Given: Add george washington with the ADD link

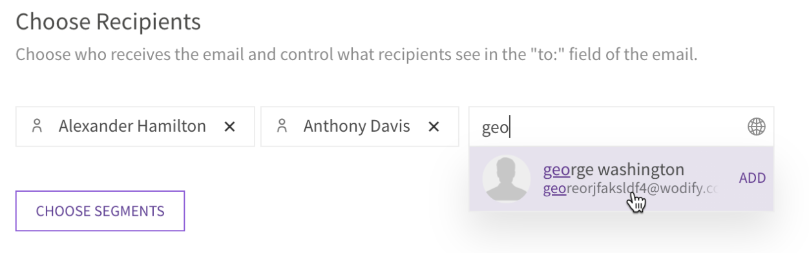Looking at the screenshot, I should tap(752, 178).
